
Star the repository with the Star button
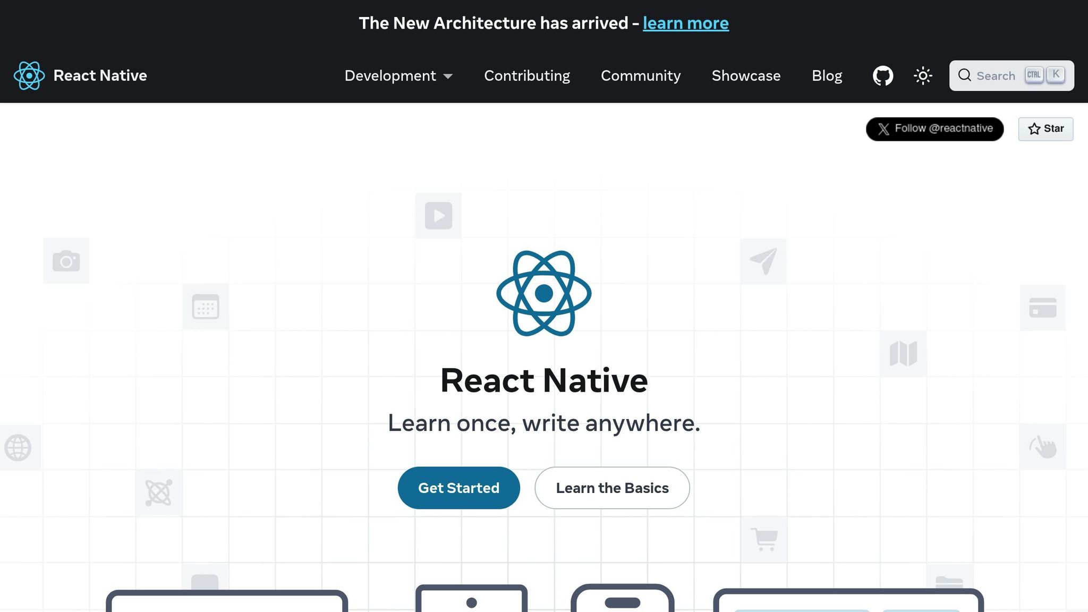point(1045,129)
